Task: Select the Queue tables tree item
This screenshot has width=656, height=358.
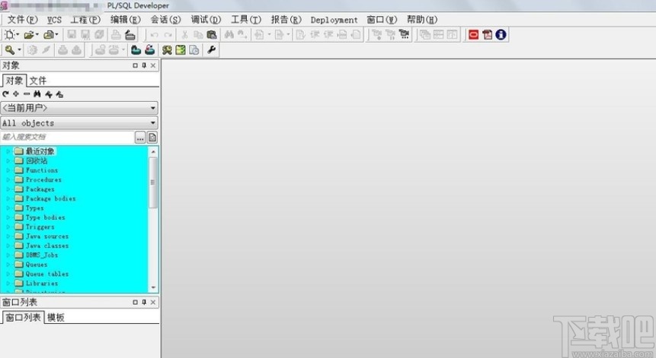Action: (47, 274)
